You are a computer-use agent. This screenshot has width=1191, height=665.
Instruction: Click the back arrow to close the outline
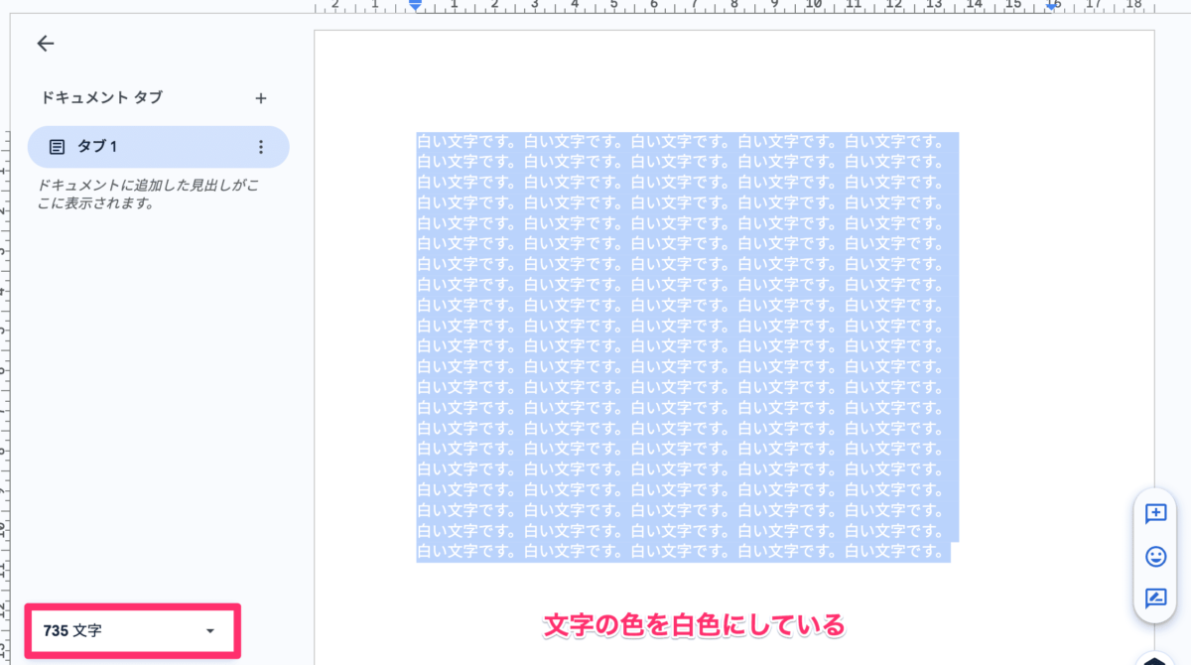pyautogui.click(x=45, y=44)
